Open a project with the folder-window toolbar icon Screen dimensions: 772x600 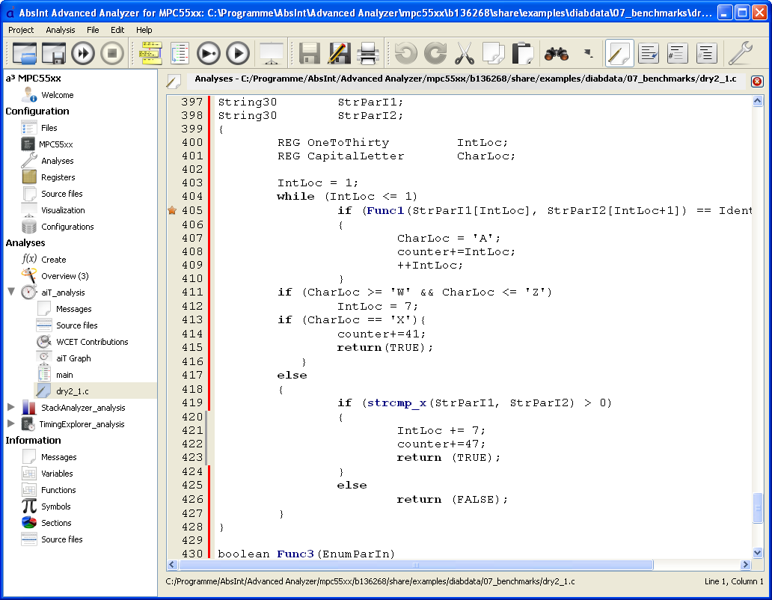point(24,53)
